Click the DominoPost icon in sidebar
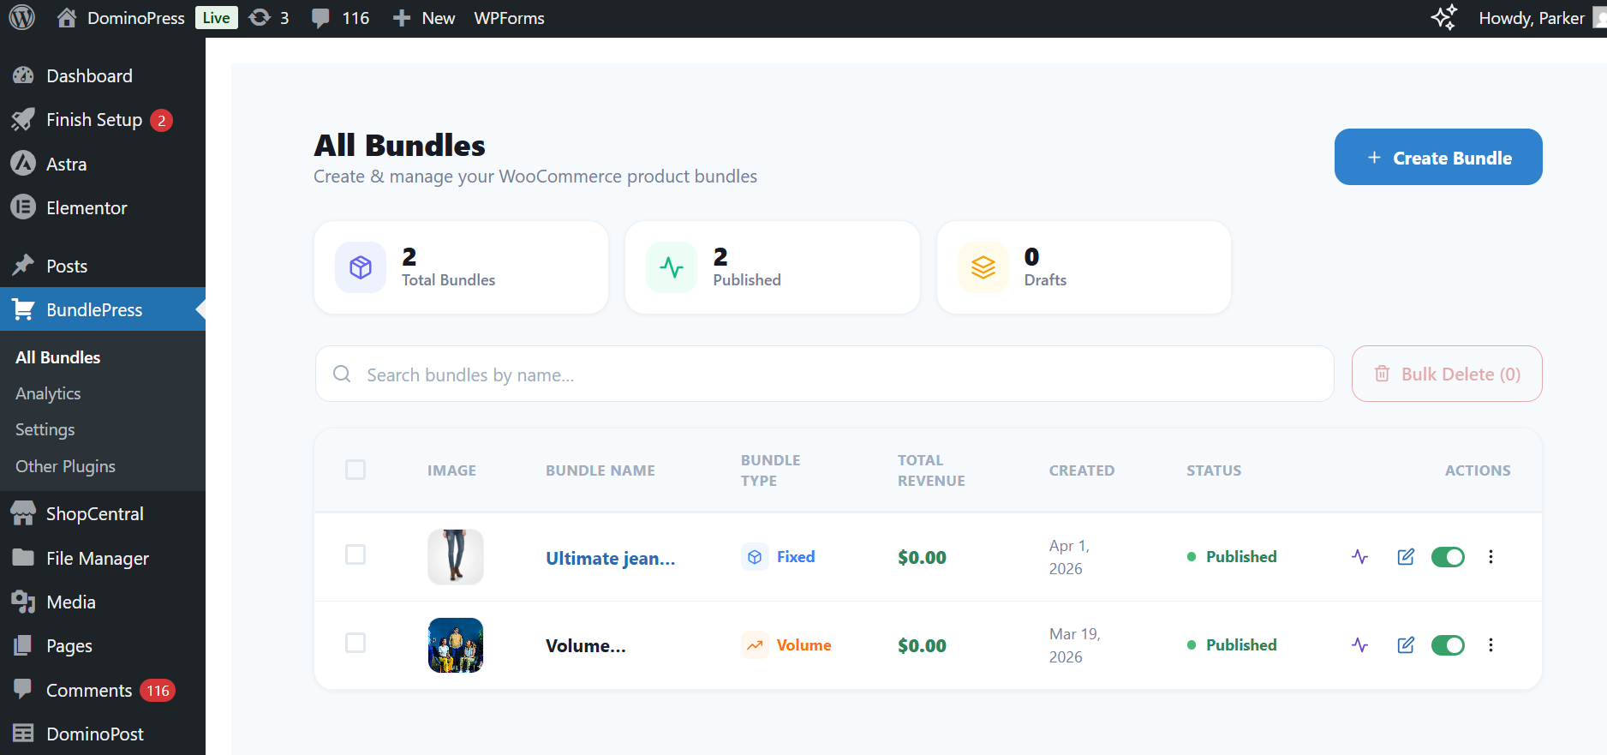 [23, 734]
